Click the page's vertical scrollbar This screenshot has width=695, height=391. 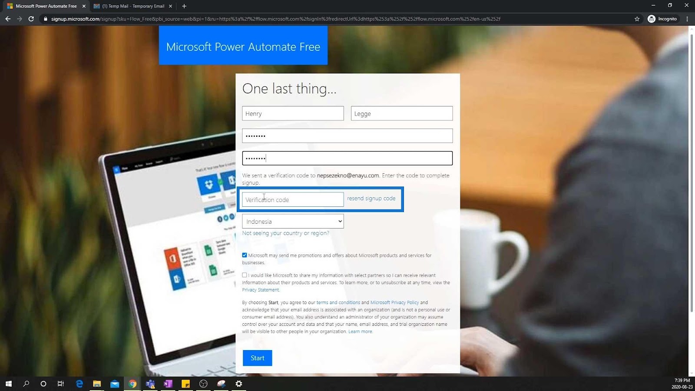coord(692,173)
